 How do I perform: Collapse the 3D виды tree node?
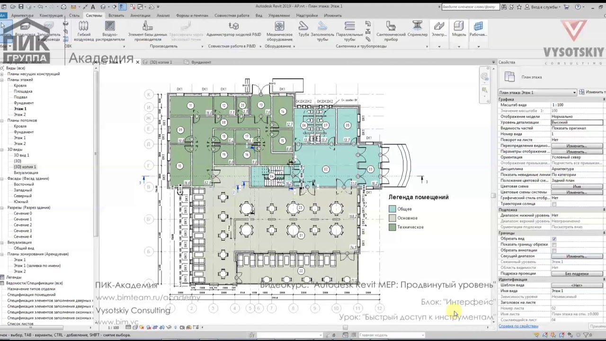pos(2,149)
